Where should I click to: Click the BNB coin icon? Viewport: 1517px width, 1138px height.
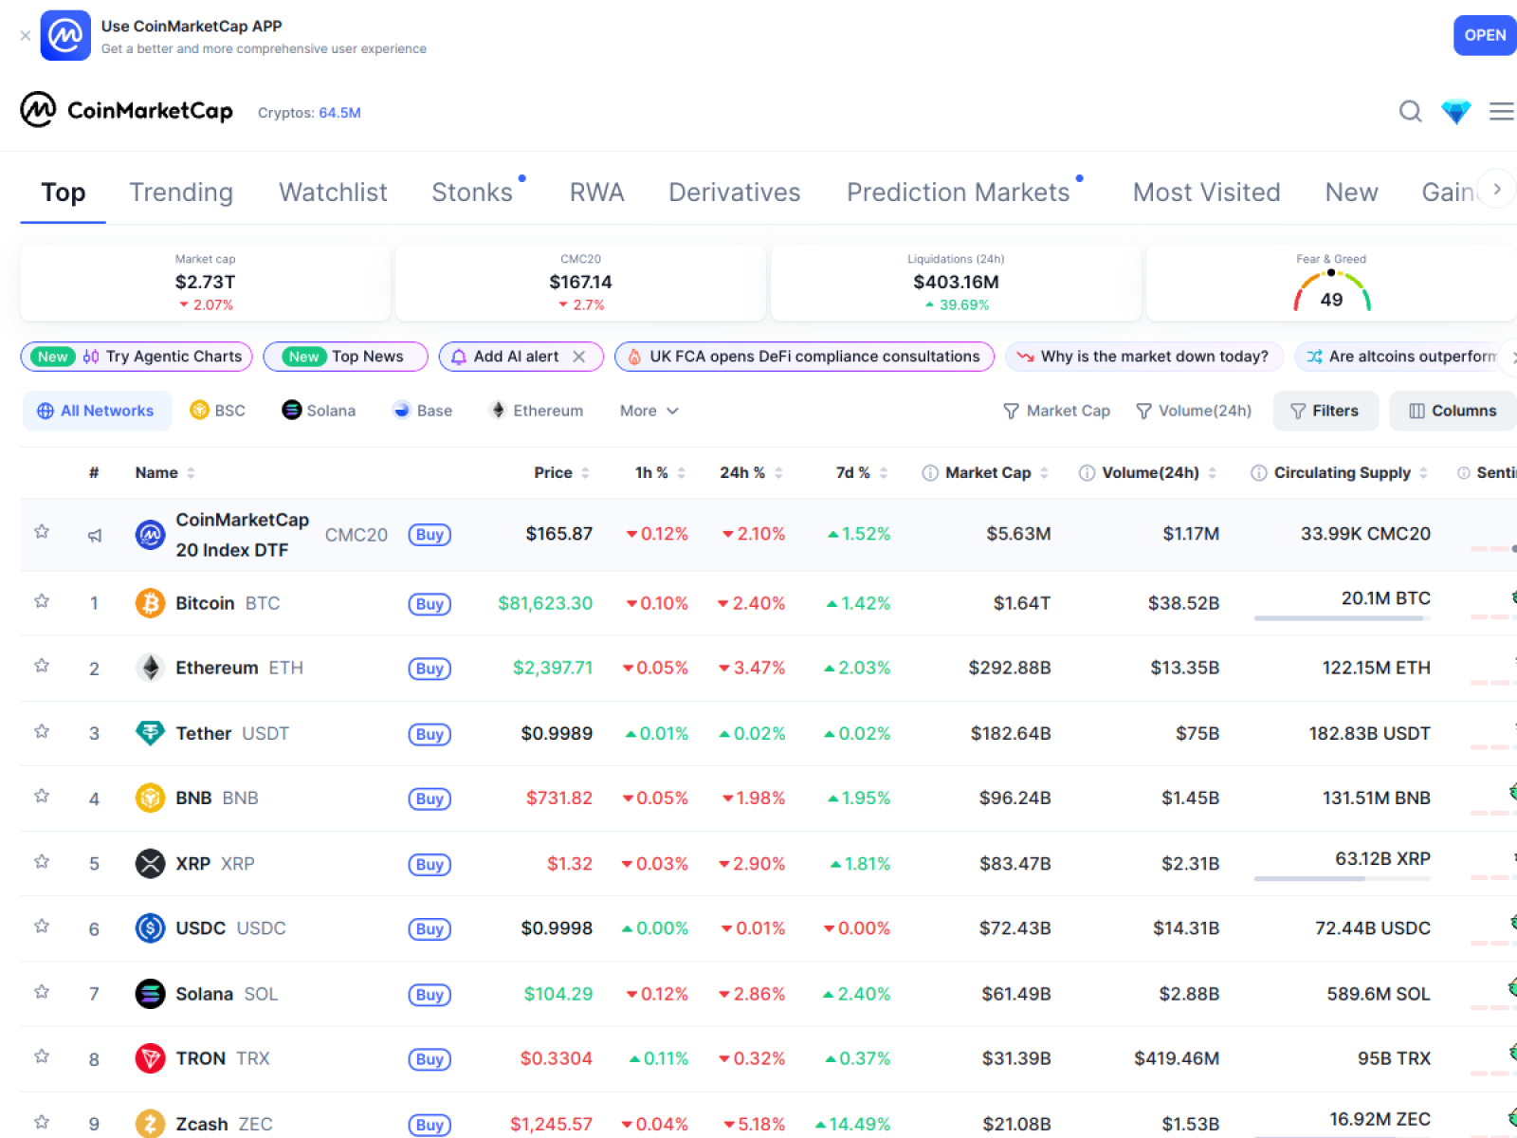pyautogui.click(x=150, y=798)
